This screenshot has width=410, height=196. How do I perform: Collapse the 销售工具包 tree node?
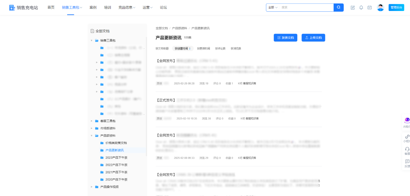91,40
